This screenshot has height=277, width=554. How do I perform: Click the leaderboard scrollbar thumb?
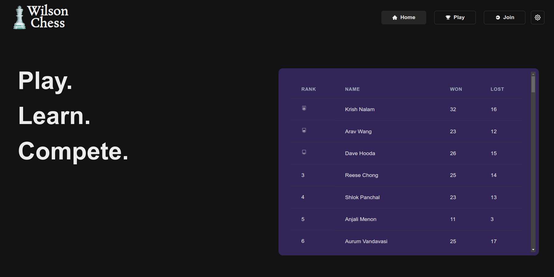tap(533, 84)
